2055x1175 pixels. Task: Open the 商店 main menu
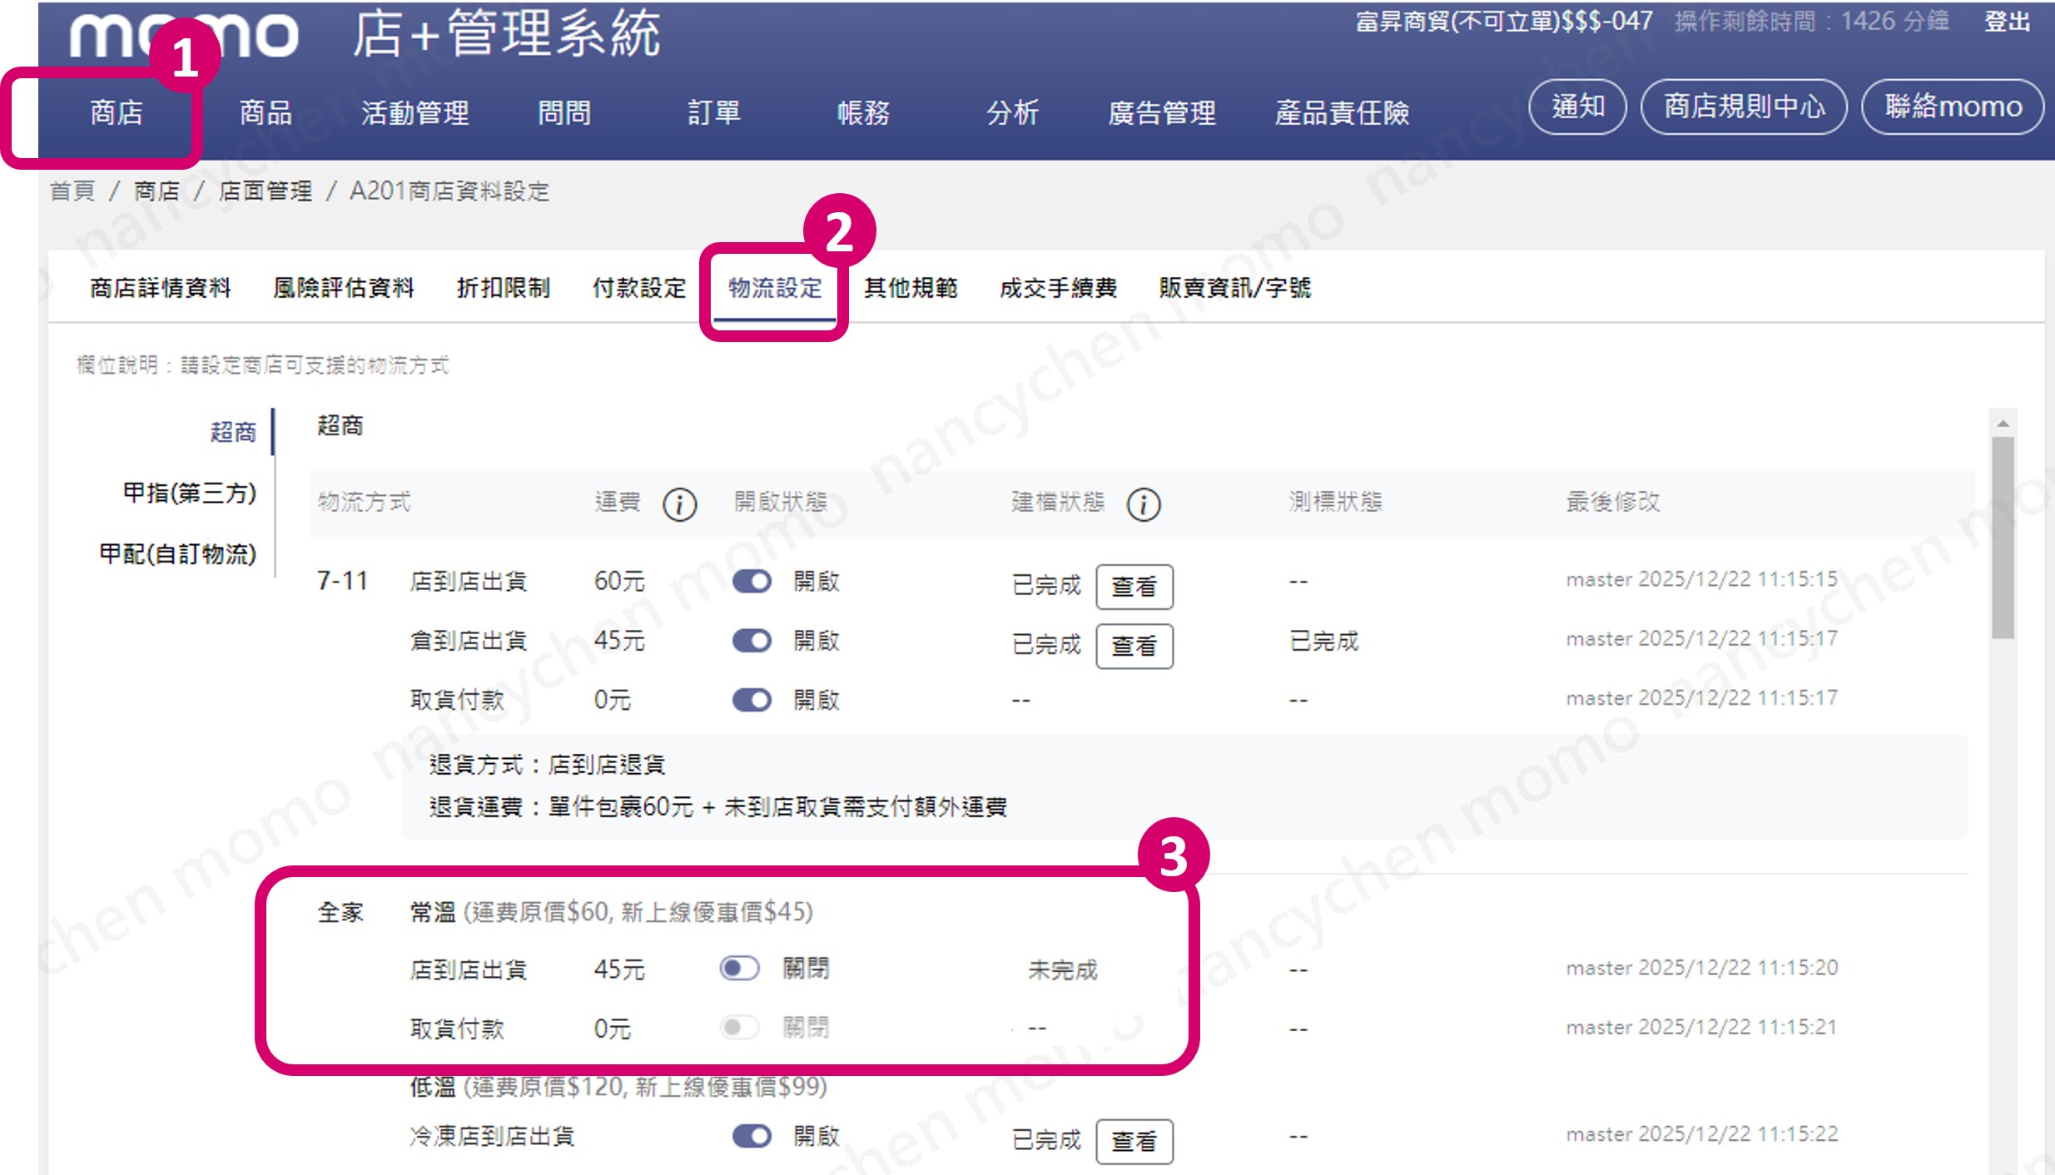tap(117, 112)
